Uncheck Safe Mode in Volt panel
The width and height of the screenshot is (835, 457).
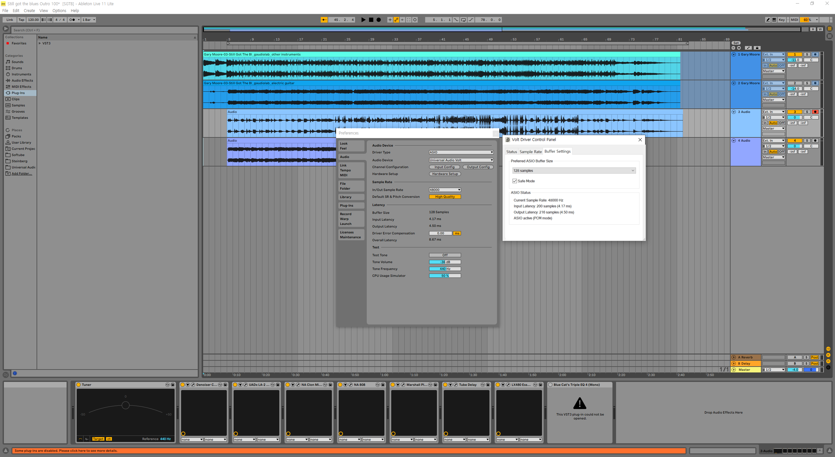515,181
